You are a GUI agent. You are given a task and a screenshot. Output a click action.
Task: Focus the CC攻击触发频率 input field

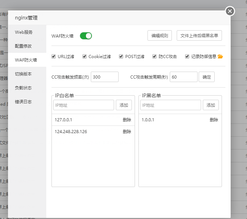104,77
